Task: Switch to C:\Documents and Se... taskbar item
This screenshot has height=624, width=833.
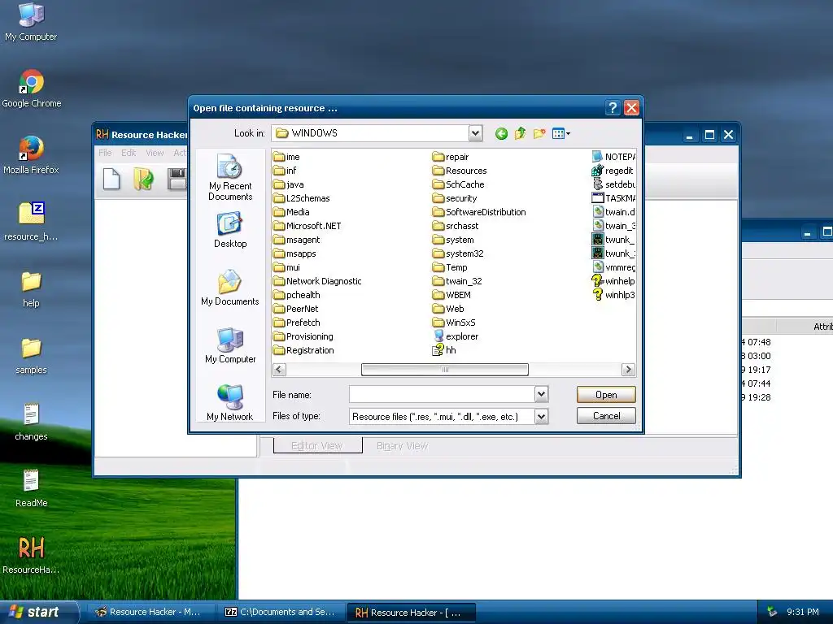Action: [x=281, y=613]
